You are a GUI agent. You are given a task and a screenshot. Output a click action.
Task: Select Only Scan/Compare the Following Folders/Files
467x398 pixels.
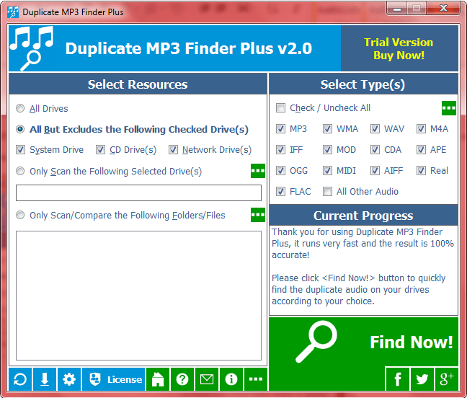[20, 215]
